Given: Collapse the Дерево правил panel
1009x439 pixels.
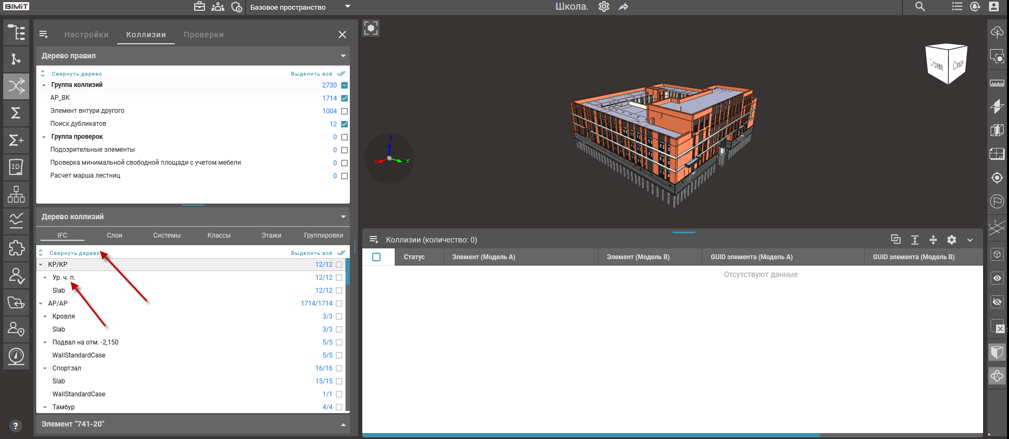Looking at the screenshot, I should coord(343,56).
